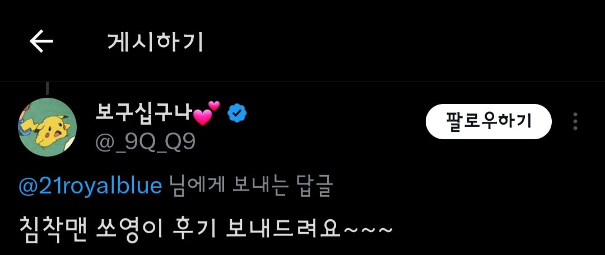Open the three-dot more options menu
Screen dimensions: 605x255
point(575,121)
